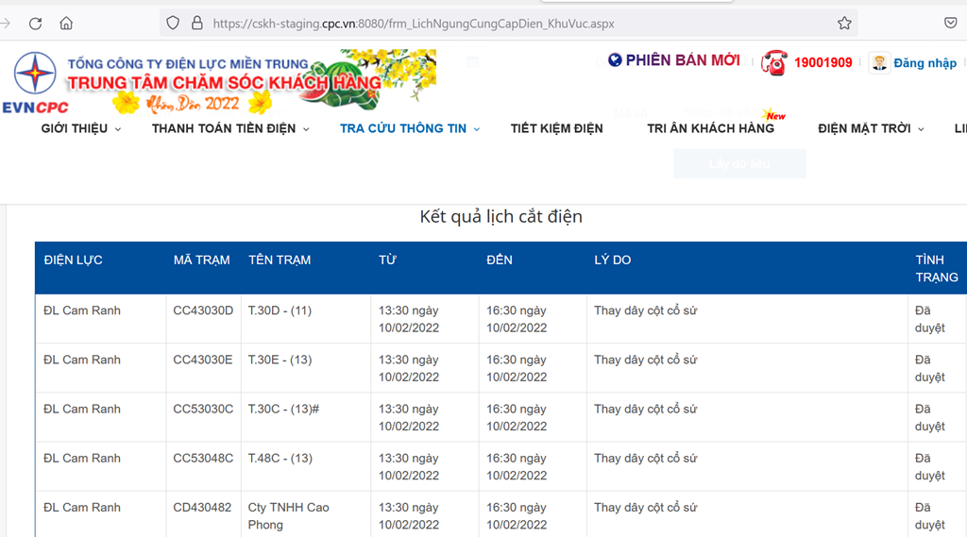The width and height of the screenshot is (967, 537).
Task: Call hotline link 19001909
Action: [x=823, y=63]
